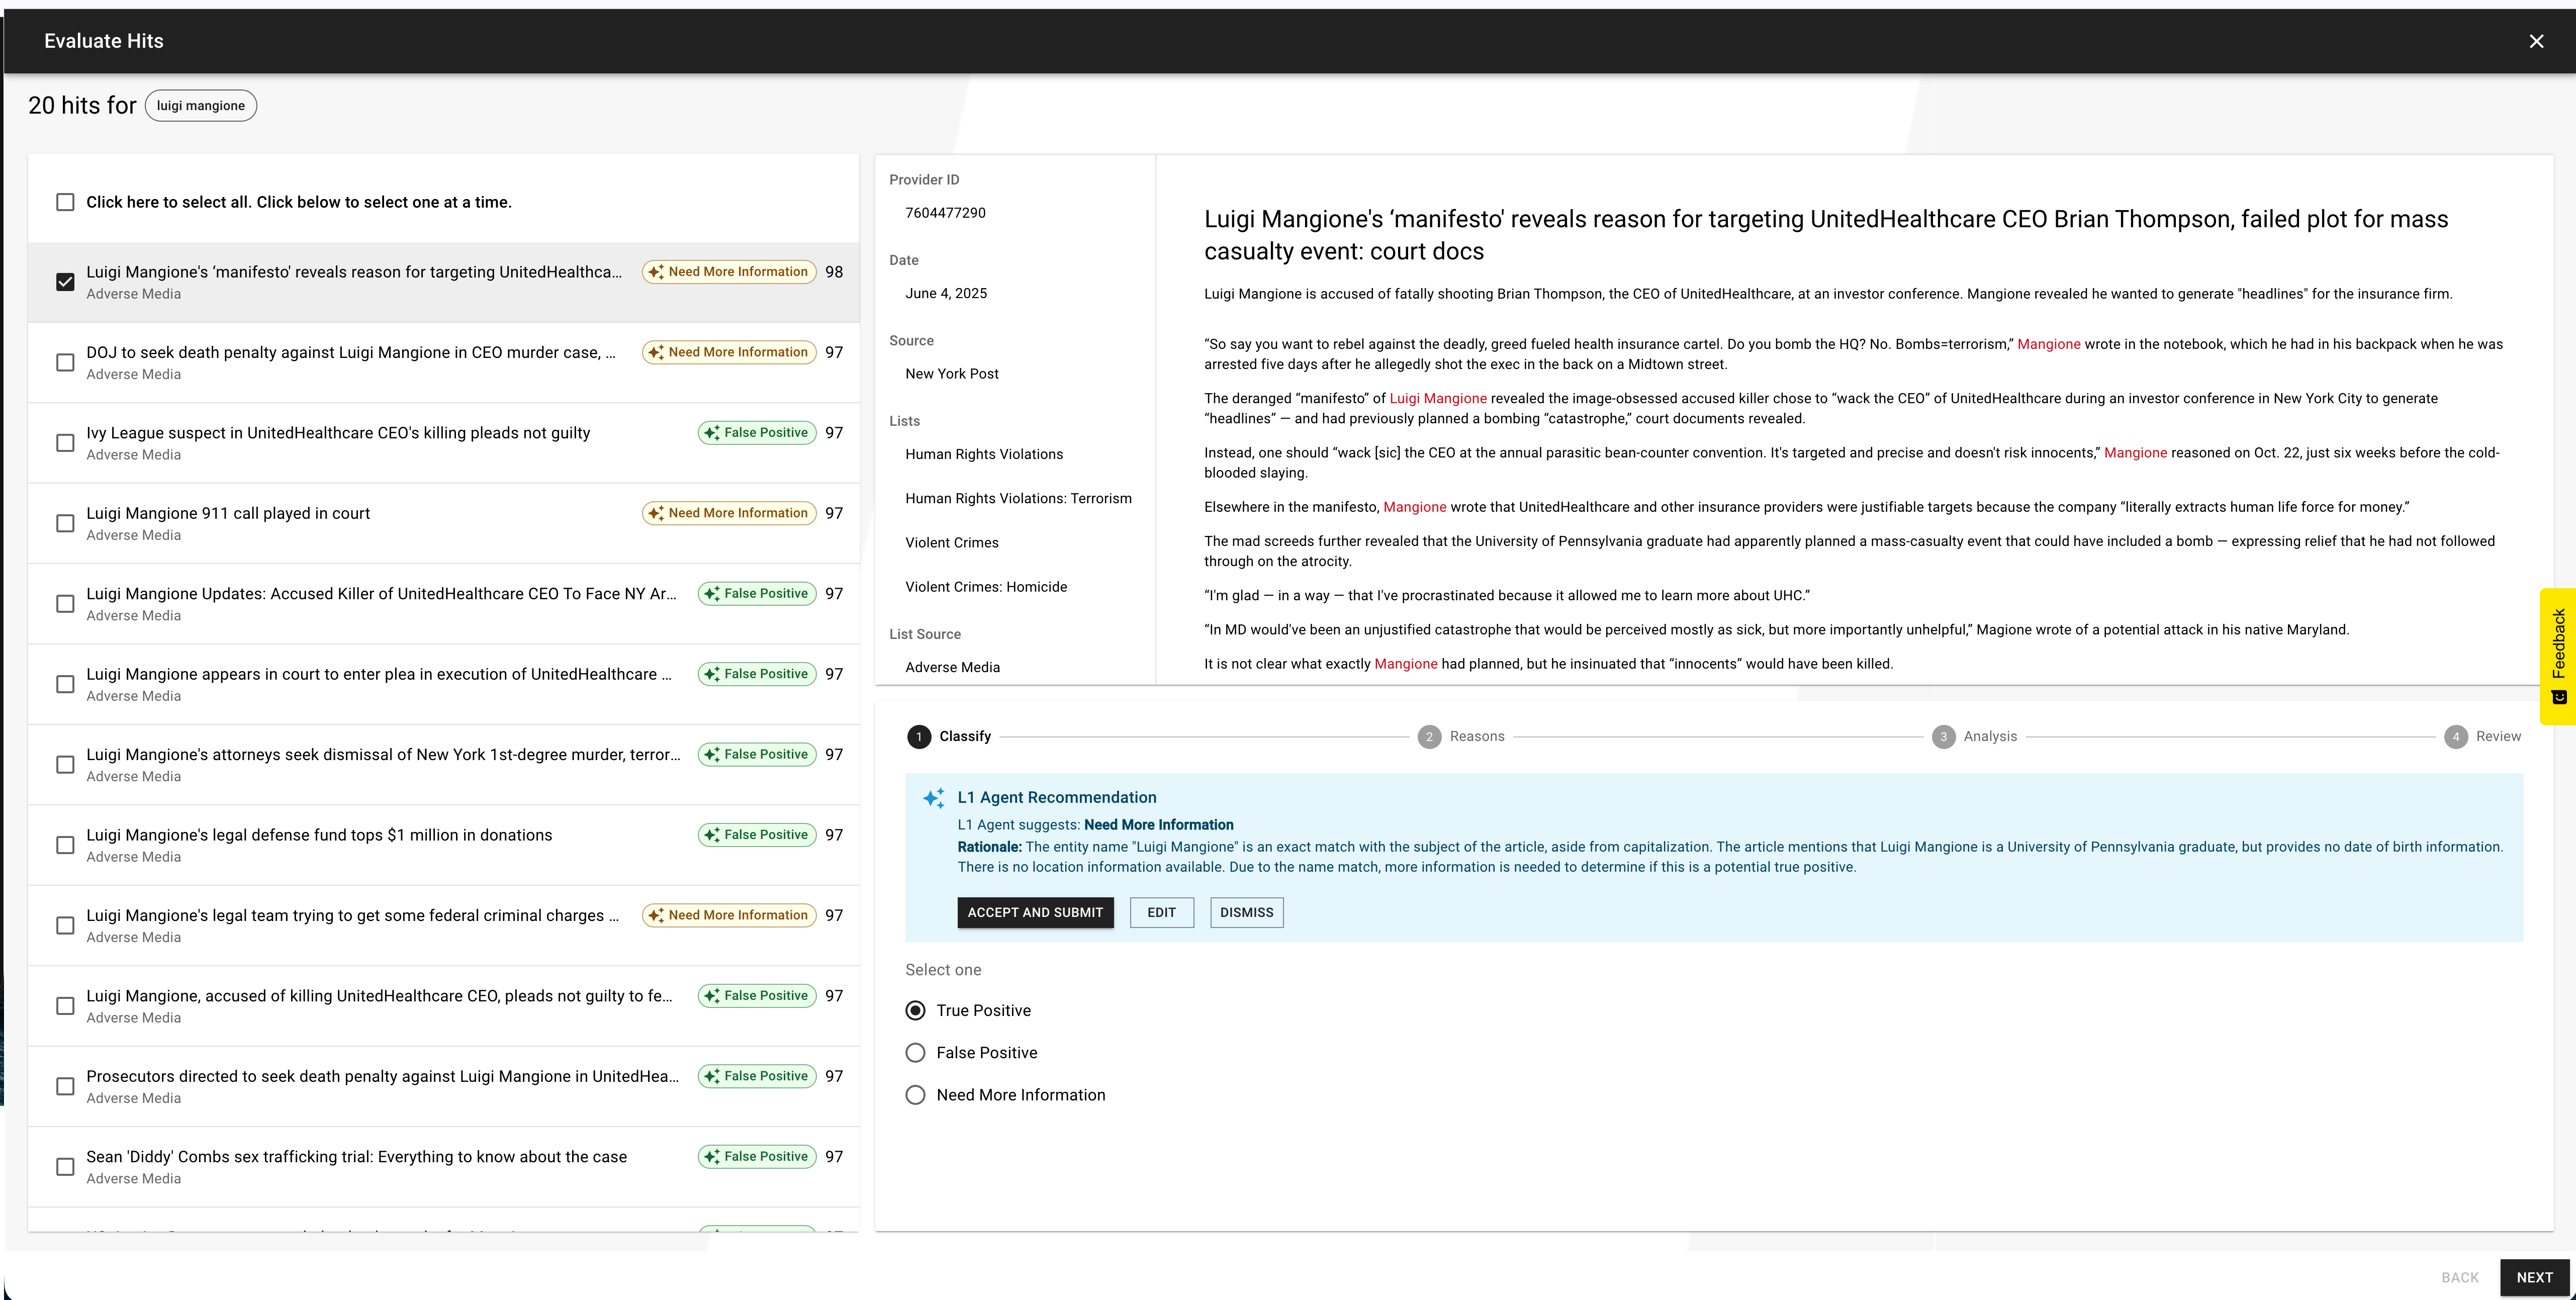The image size is (2576, 1300).
Task: Check the Luigi Mangione appears in court hit
Action: tap(65, 684)
